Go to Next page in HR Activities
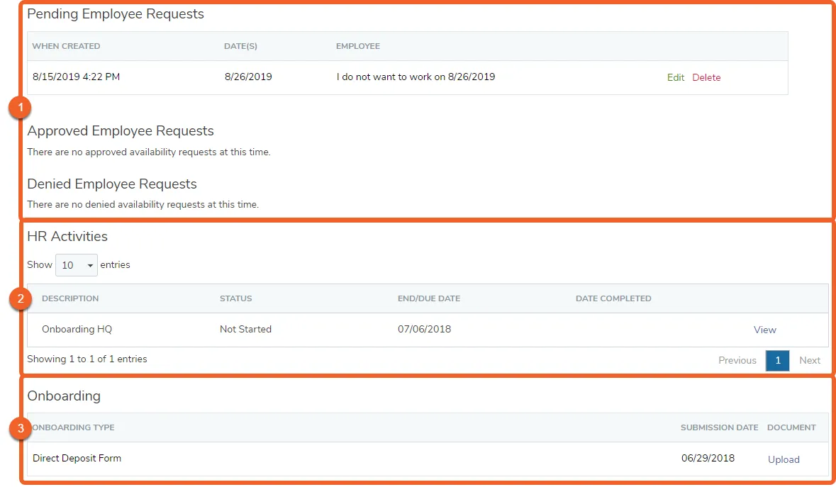Screen dimensions: 836x487 809,361
